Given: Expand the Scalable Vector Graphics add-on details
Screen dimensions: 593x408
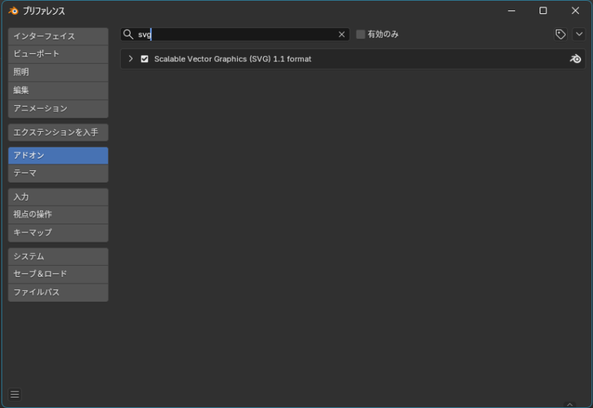Looking at the screenshot, I should pyautogui.click(x=130, y=59).
